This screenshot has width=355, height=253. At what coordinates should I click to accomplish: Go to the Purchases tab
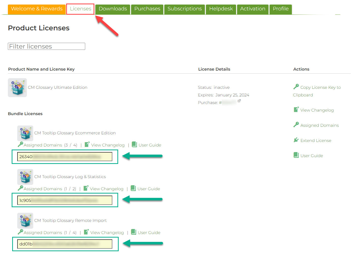147,9
